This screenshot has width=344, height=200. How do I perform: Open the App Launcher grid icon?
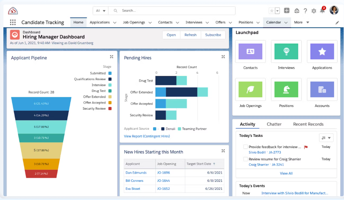(13, 22)
